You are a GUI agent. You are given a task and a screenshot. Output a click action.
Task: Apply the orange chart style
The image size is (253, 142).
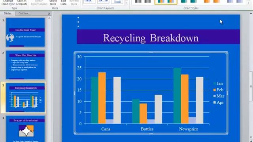click(x=212, y=2)
